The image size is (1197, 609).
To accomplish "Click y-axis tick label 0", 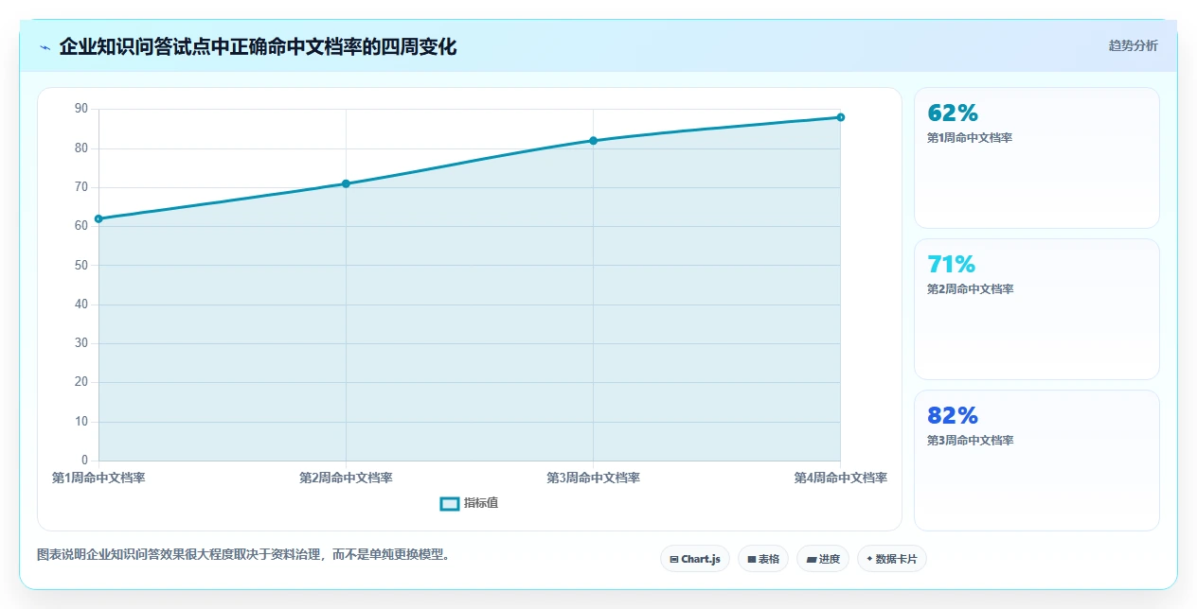I will coord(84,461).
